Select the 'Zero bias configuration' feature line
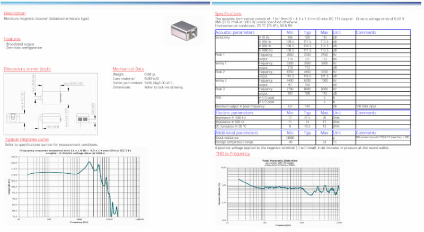 click(x=23, y=48)
